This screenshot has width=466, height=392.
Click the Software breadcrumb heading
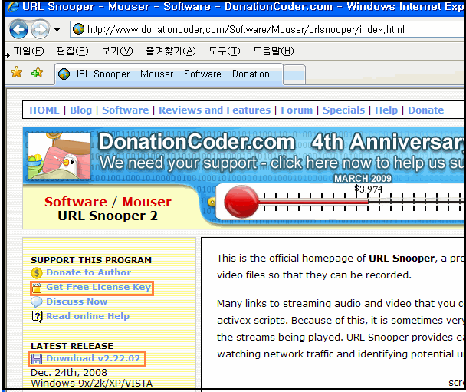pyautogui.click(x=76, y=202)
